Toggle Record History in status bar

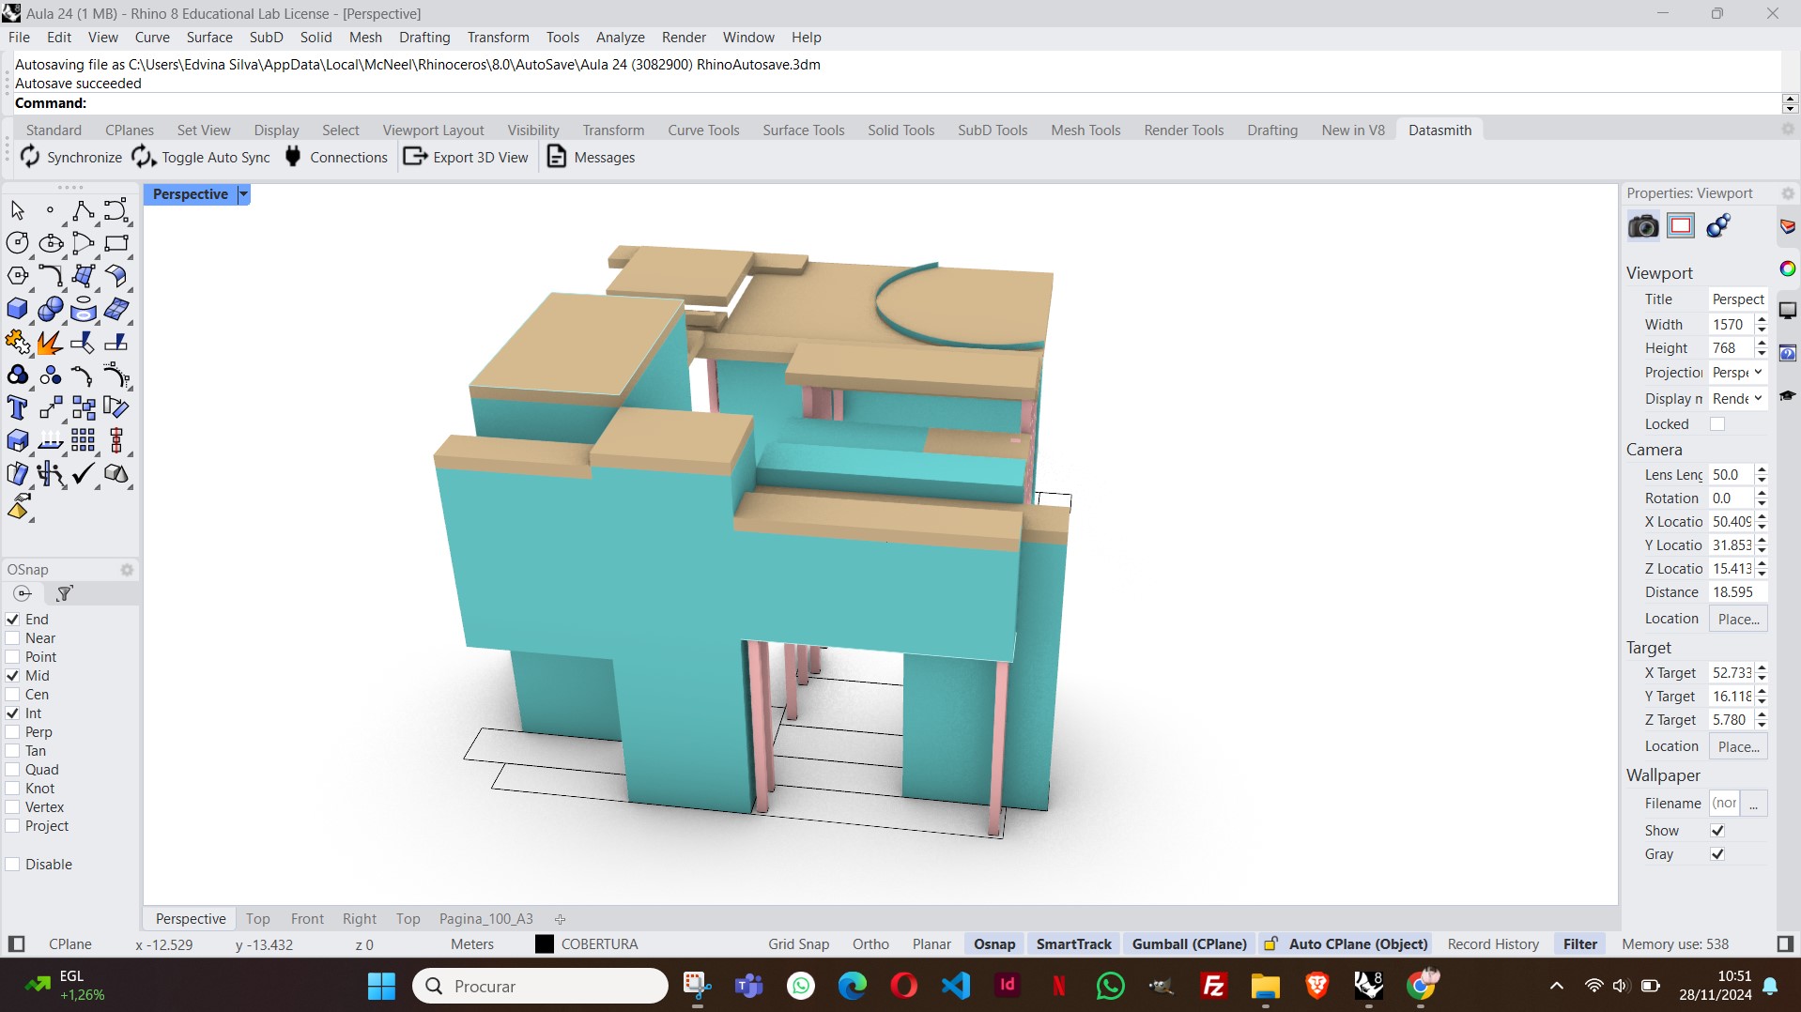click(1493, 944)
